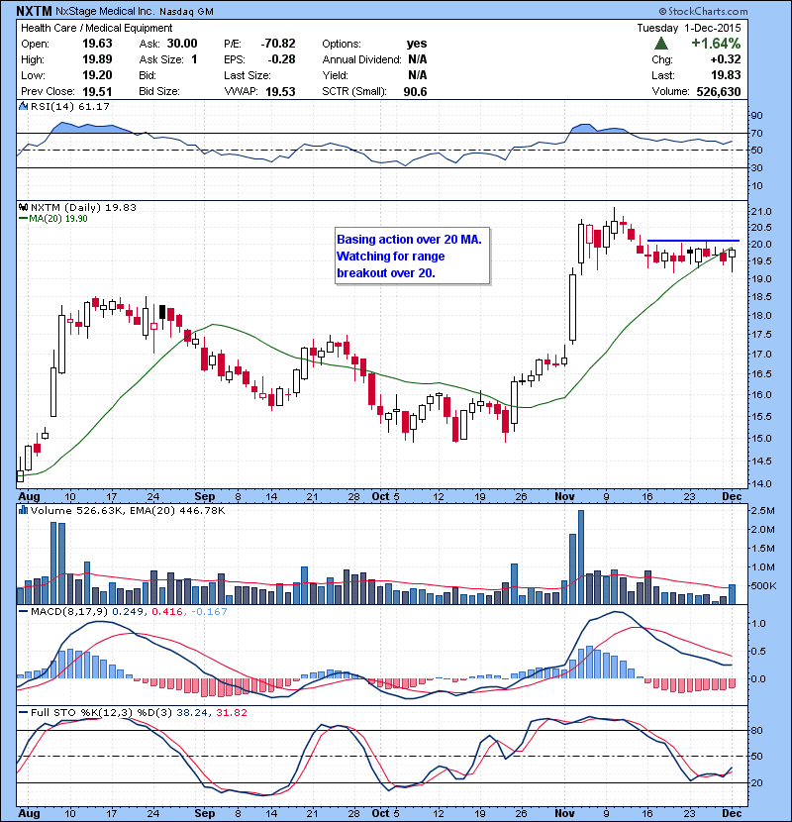792x822 pixels.
Task: Click the SCTR (Small) value 90.6
Action: click(x=415, y=91)
